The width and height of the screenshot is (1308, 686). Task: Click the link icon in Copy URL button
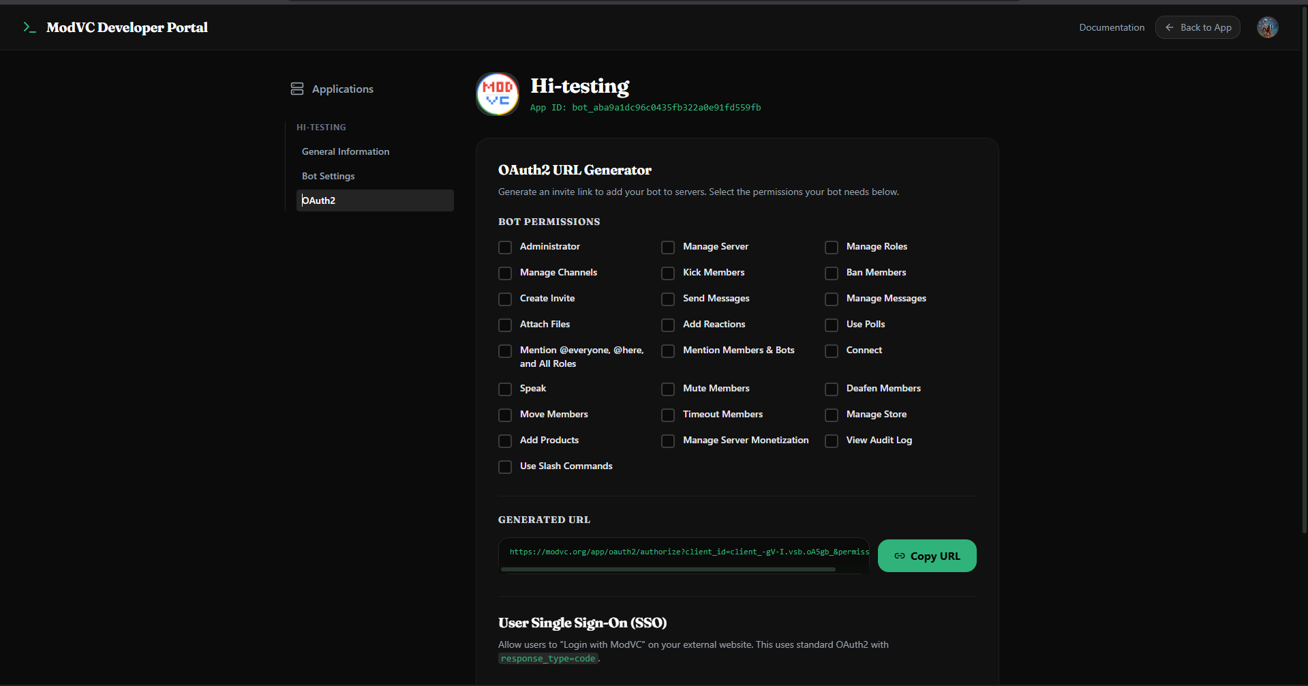pyautogui.click(x=900, y=556)
